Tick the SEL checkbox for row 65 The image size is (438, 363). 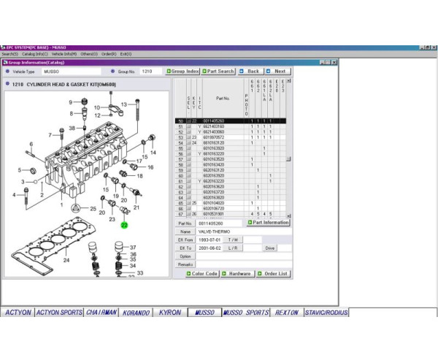(188, 203)
